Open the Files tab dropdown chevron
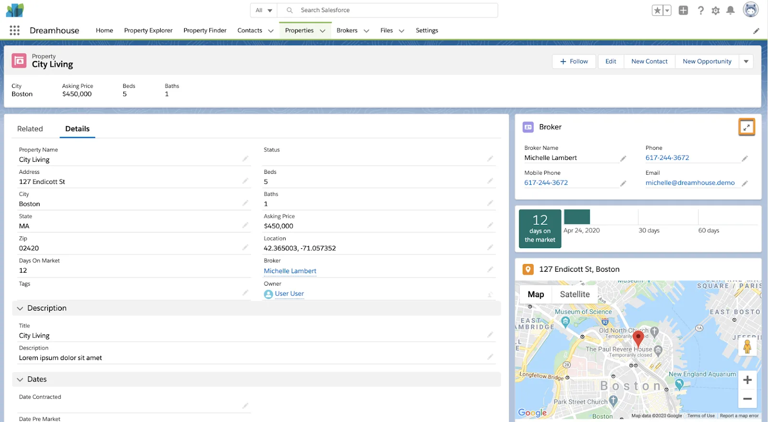768x422 pixels. pyautogui.click(x=401, y=31)
